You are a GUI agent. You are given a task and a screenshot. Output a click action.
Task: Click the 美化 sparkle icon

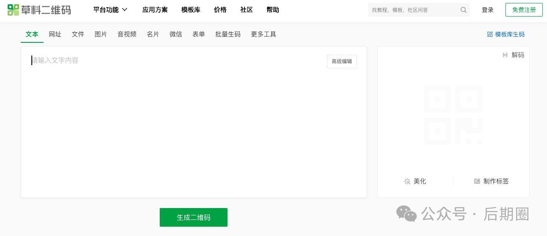(x=407, y=181)
